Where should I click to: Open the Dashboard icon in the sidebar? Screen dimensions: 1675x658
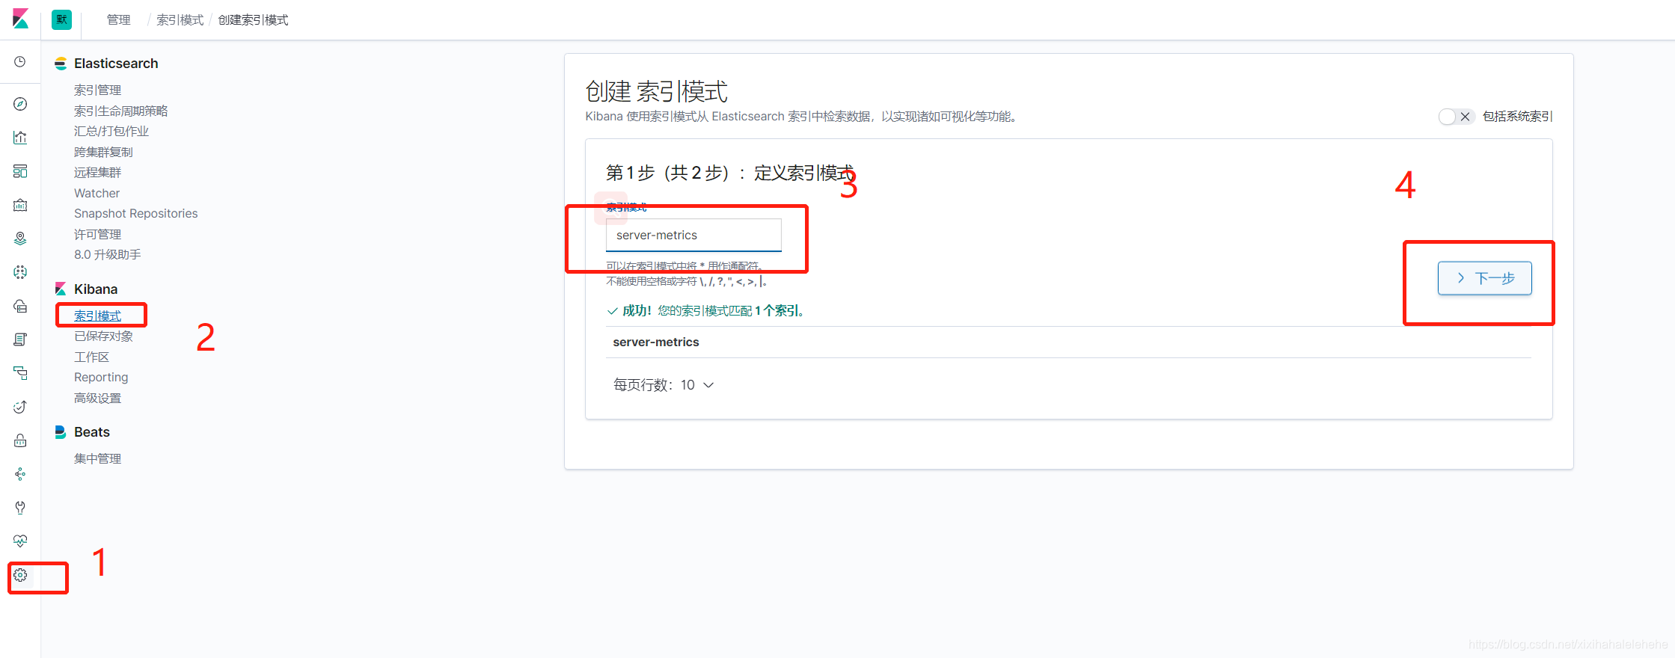[x=20, y=171]
